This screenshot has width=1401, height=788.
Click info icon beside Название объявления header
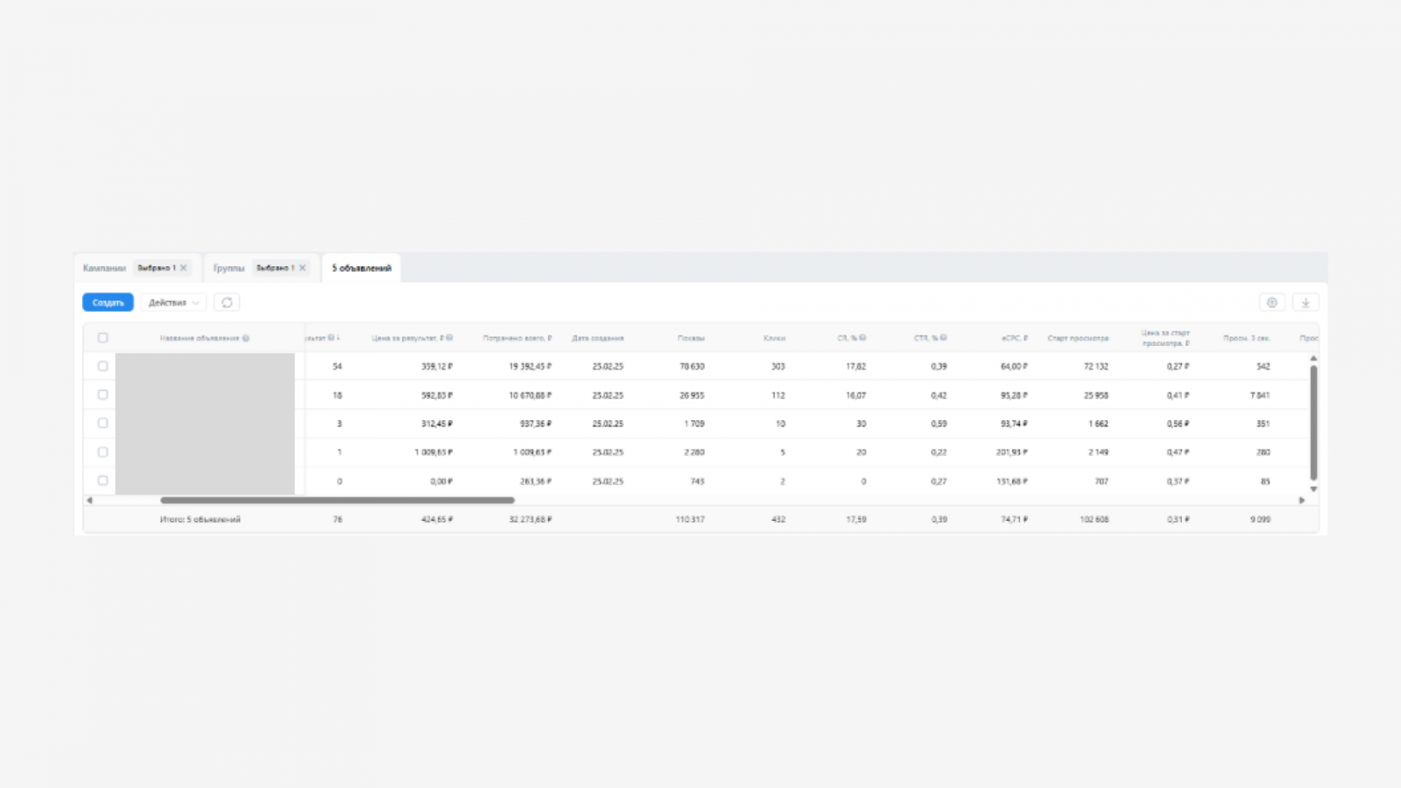click(246, 338)
